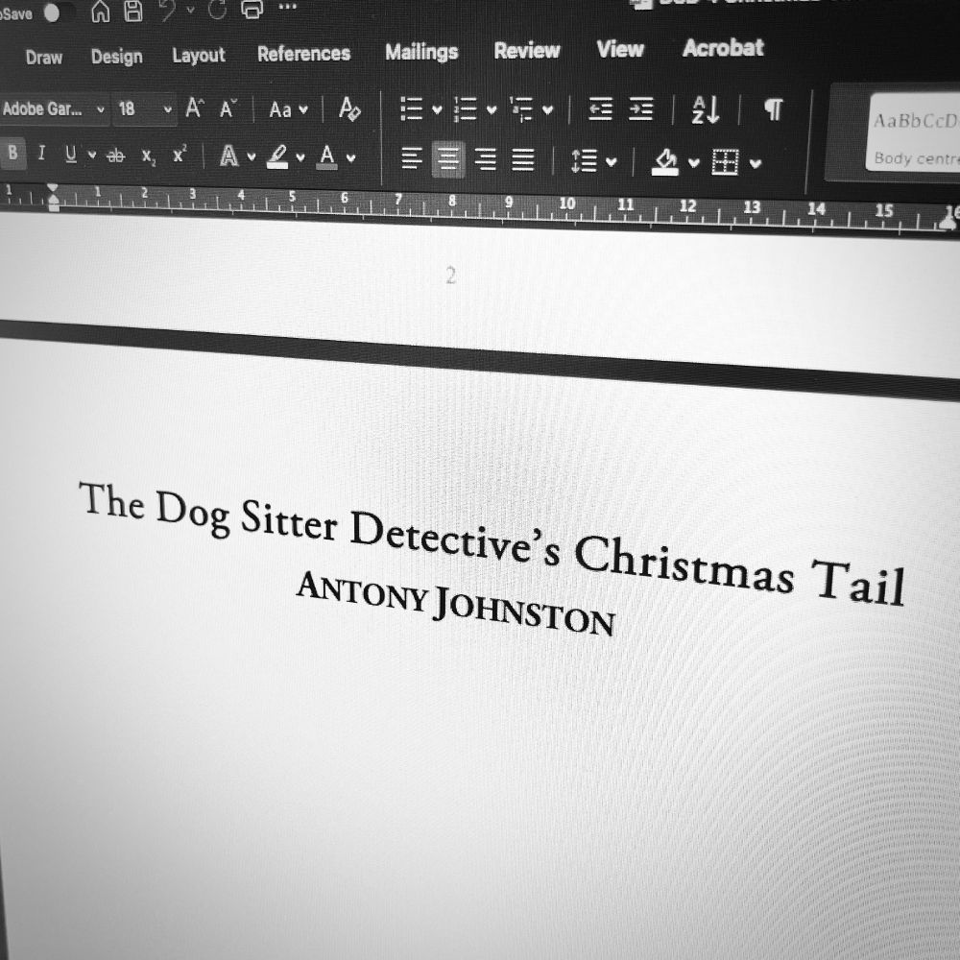960x960 pixels.
Task: Click Clear All Formatting icon
Action: (349, 109)
